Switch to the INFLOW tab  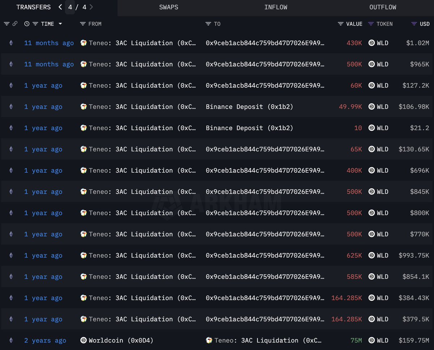[276, 7]
